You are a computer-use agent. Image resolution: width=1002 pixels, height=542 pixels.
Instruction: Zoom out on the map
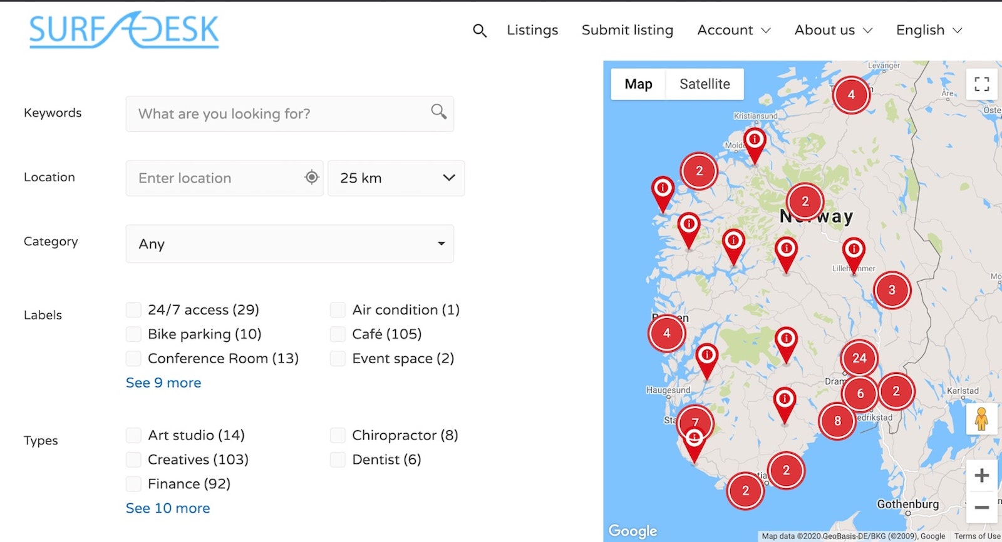981,508
